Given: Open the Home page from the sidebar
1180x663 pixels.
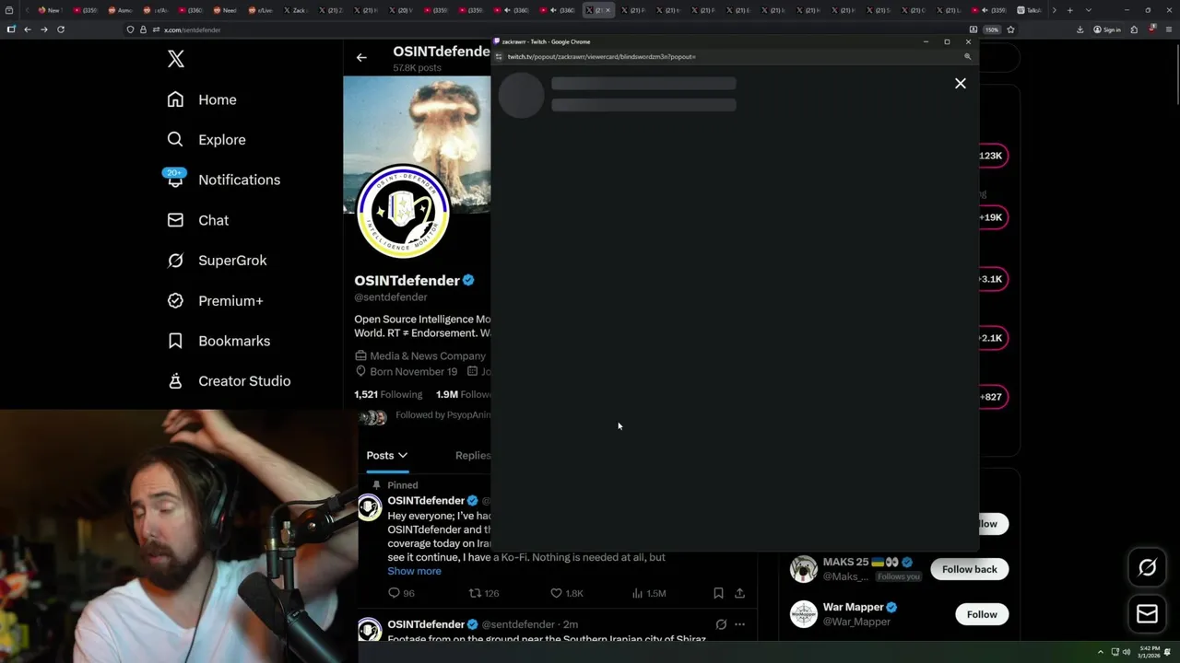Looking at the screenshot, I should point(202,99).
